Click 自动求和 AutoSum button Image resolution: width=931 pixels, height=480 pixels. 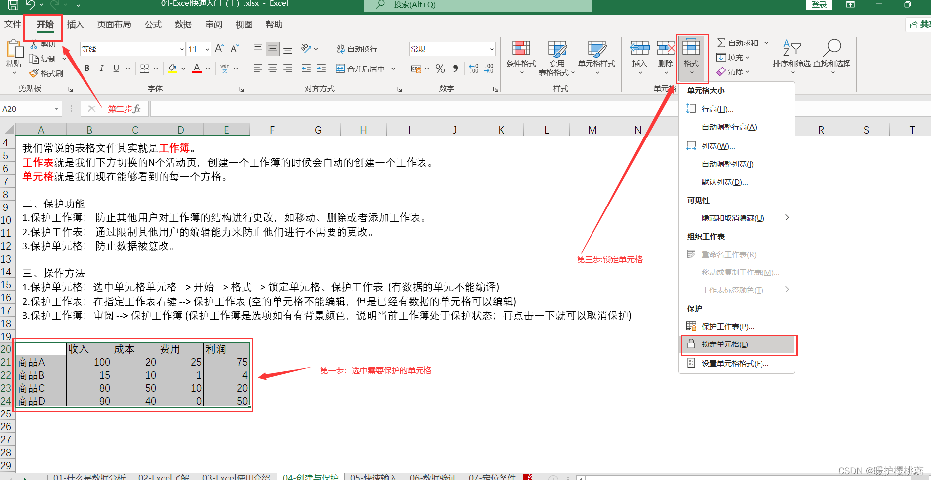coord(738,43)
